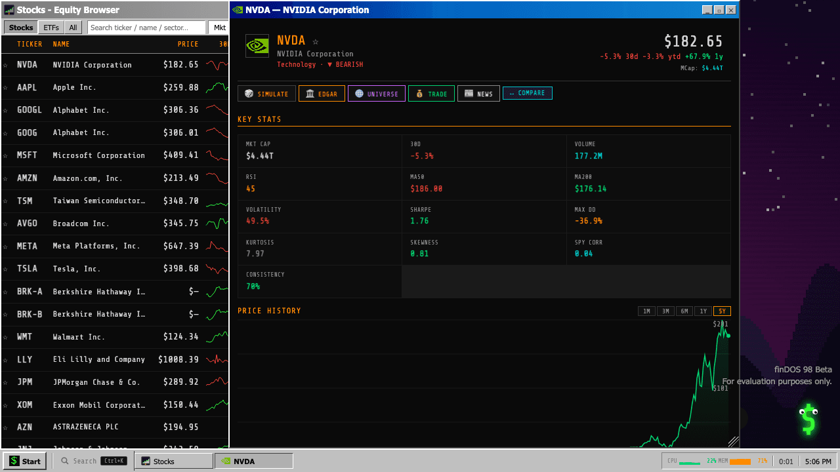Click the ticker search field
Viewport: 840px width, 472px height.
[146, 28]
